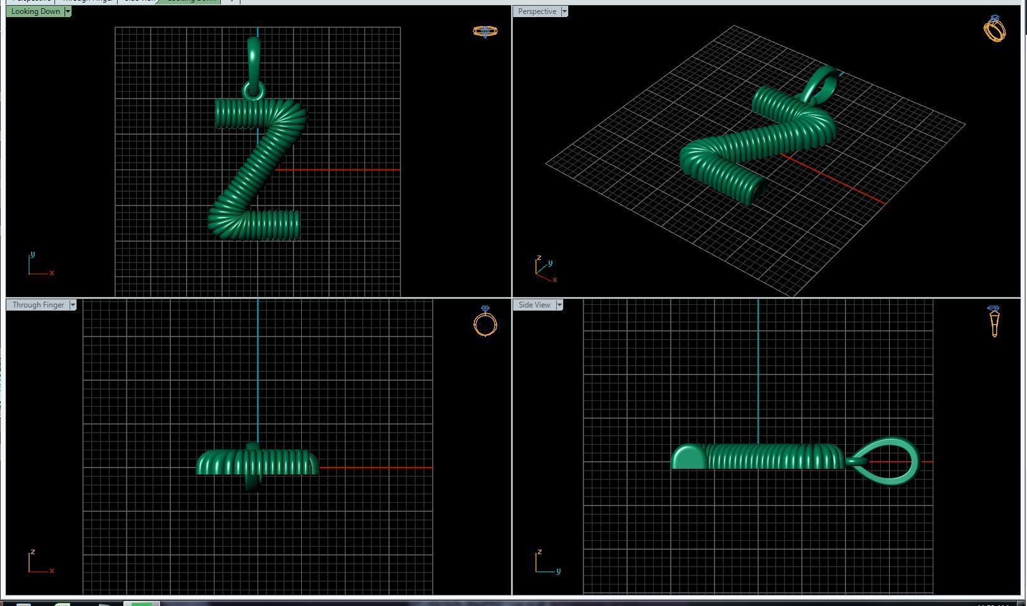The image size is (1027, 606).
Task: Open the Side View viewport dropdown arrow
Action: point(559,305)
